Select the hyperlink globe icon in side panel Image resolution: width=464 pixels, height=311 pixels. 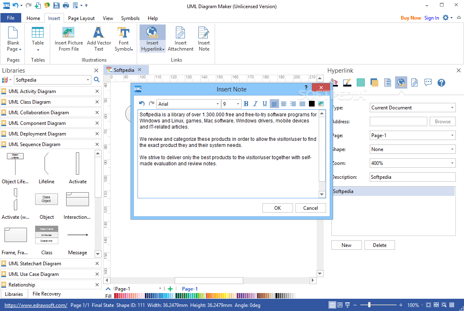click(x=401, y=82)
